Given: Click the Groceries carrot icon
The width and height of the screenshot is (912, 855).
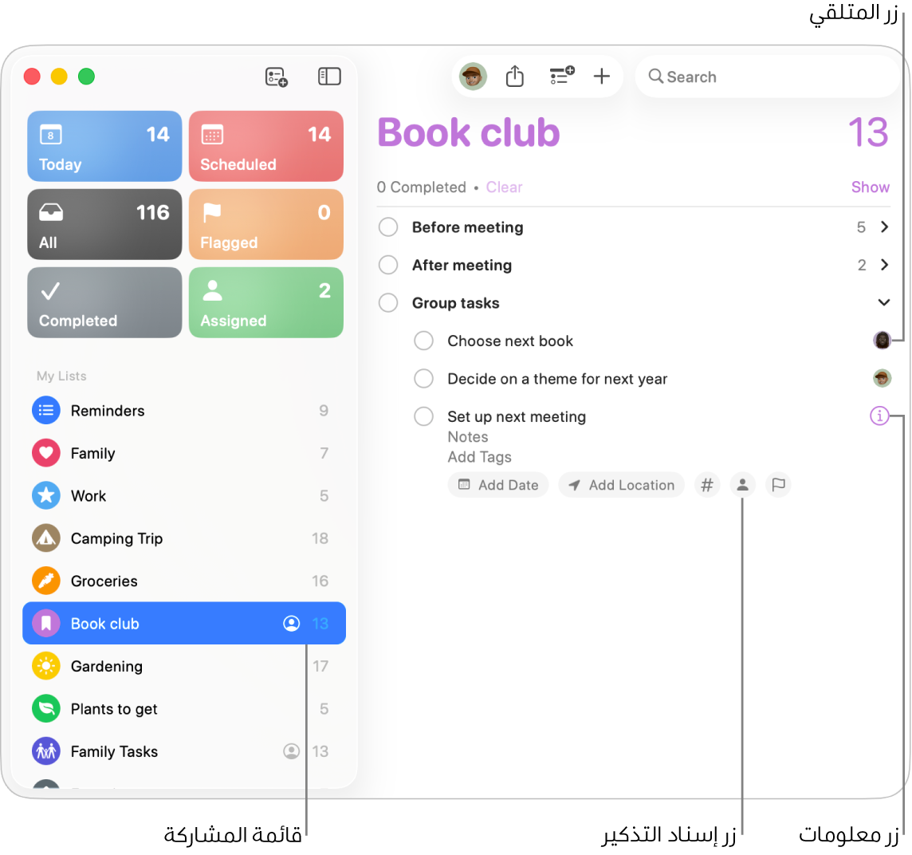Looking at the screenshot, I should [46, 581].
